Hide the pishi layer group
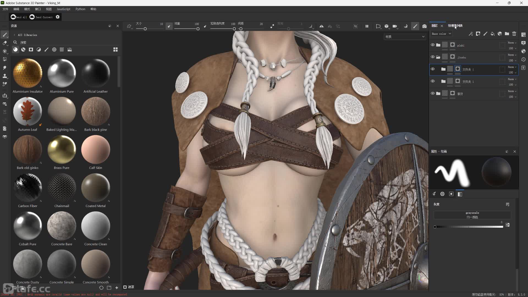The height and width of the screenshot is (297, 528). click(x=433, y=45)
